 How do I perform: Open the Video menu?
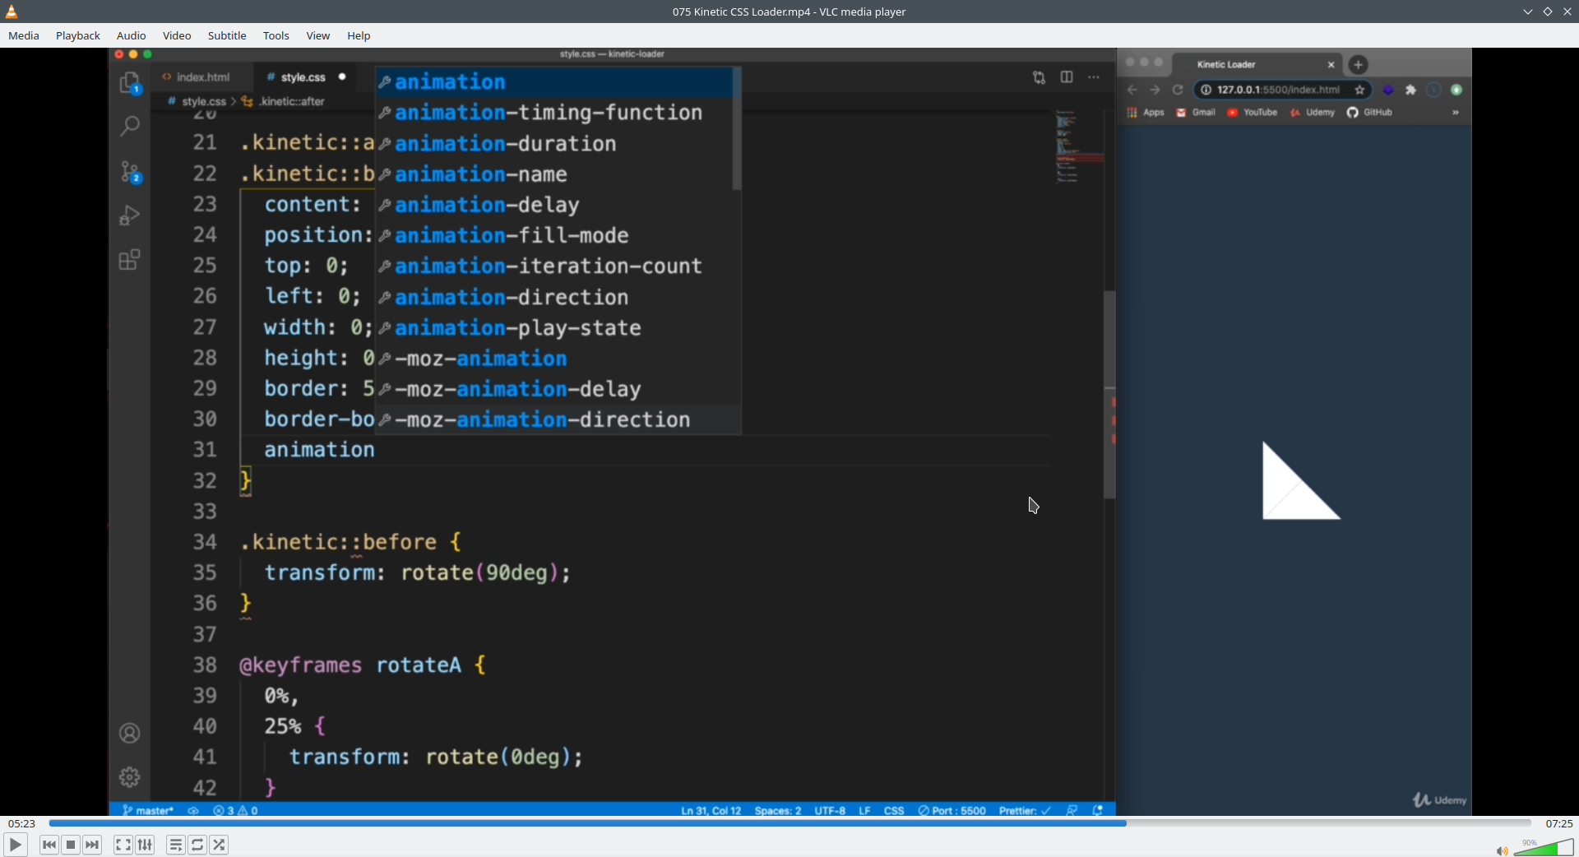[177, 35]
